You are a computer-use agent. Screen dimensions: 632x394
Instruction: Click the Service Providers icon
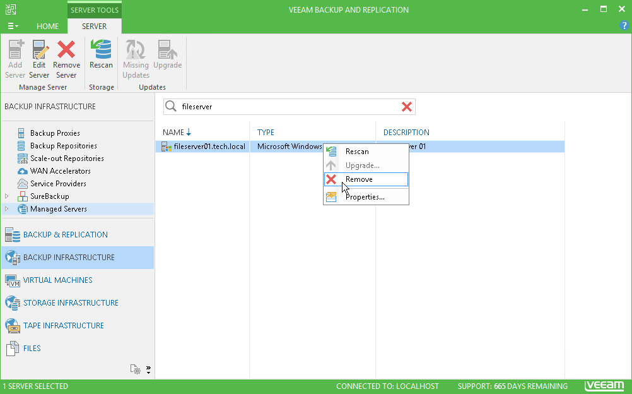(23, 184)
